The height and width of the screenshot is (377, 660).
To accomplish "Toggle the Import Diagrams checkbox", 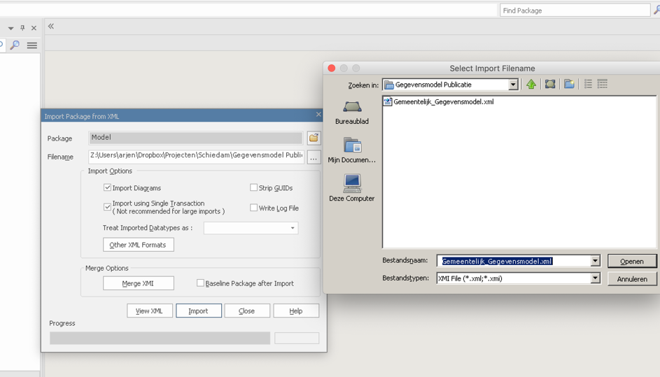I will point(108,187).
